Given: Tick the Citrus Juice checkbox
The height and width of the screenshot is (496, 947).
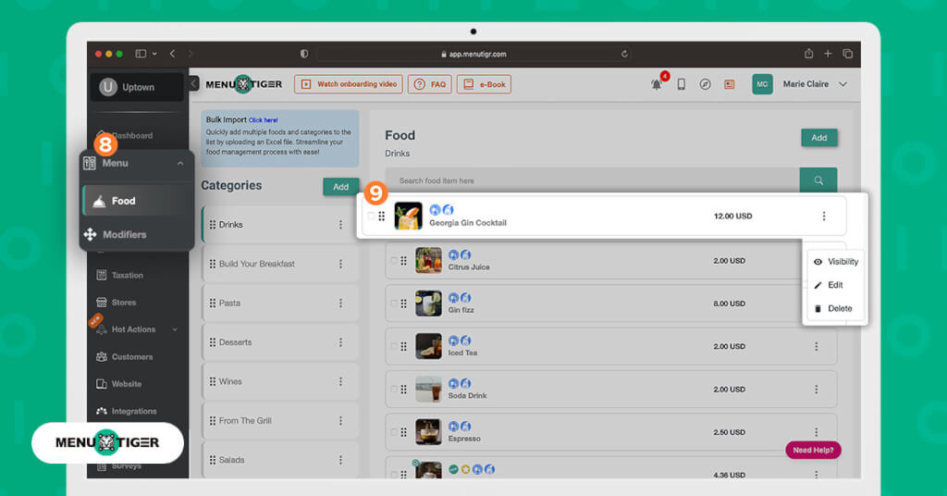Looking at the screenshot, I should click(394, 261).
